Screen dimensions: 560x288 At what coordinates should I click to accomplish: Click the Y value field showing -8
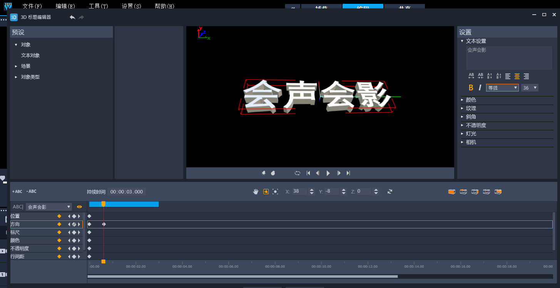point(332,191)
